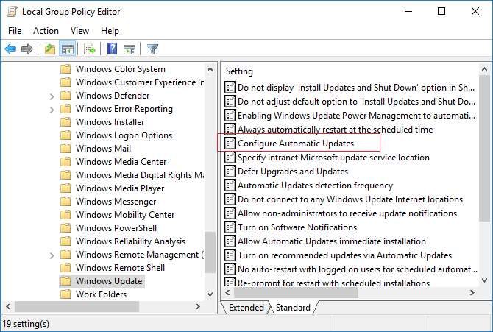Toggle the Show/Hide Console Tree icon
The width and height of the screenshot is (493, 332).
click(x=67, y=49)
